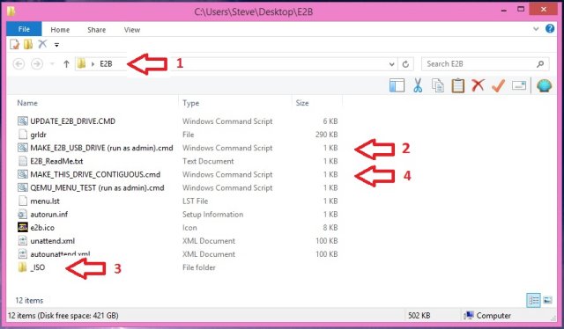Viewport: 564px width, 329px height.
Task: Select the _ISO folder
Action: coord(38,267)
